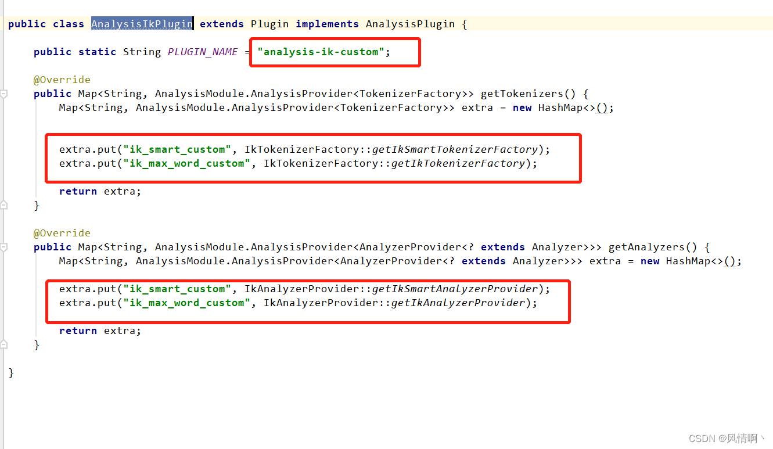Viewport: 773px width, 449px height.
Task: Click the PLUGIN_NAME constant identifier
Action: pyautogui.click(x=203, y=52)
